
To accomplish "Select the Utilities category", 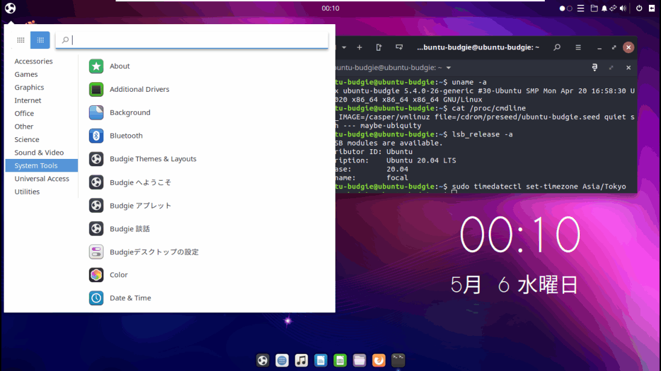I will 41,192.
